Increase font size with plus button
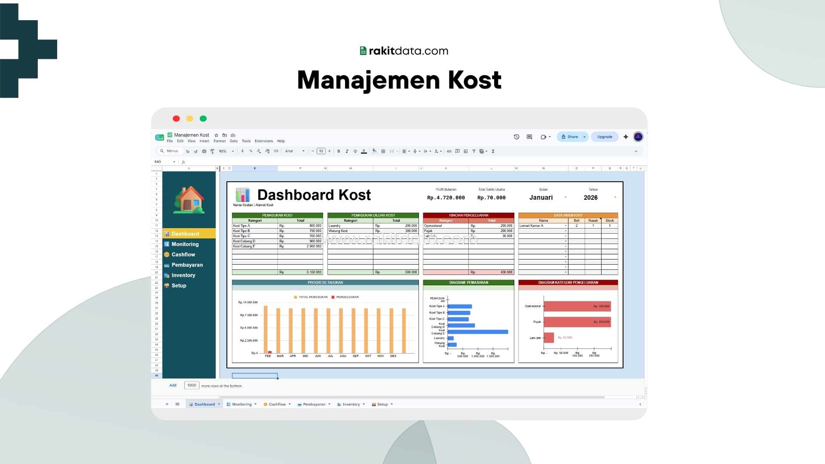Viewport: 825px width, 464px height. [330, 151]
